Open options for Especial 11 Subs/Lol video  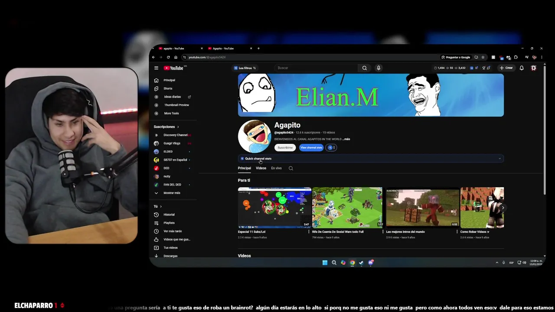(309, 232)
